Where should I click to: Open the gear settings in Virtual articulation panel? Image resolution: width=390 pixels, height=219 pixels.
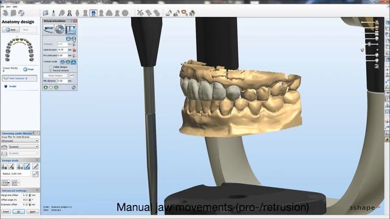[x=60, y=30]
